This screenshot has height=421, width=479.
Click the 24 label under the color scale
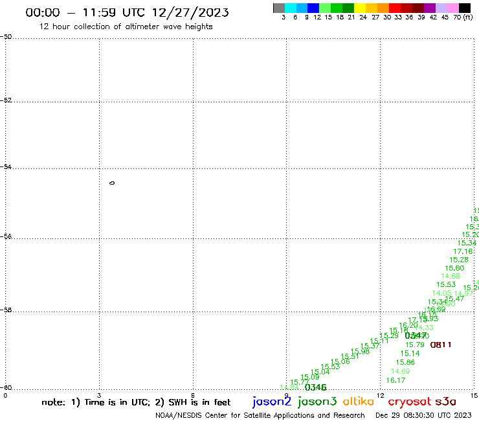click(363, 17)
